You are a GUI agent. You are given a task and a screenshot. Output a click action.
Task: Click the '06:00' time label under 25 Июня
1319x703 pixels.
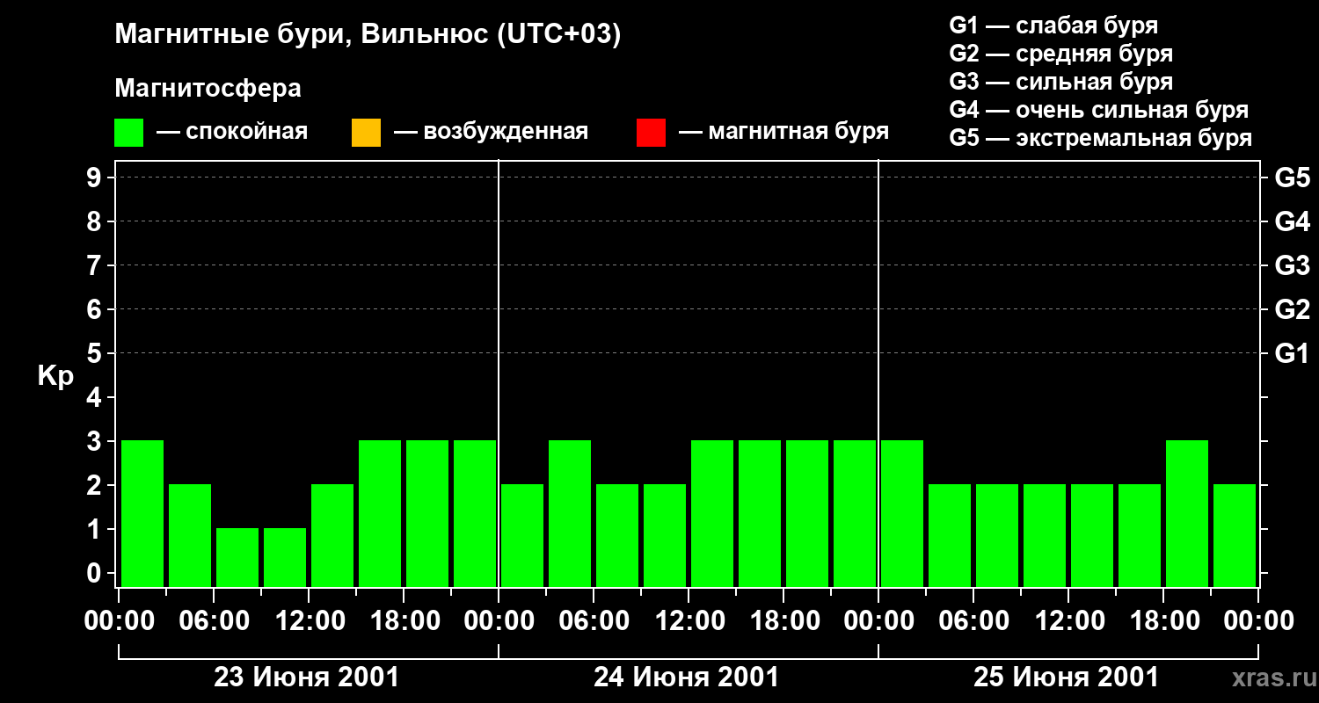point(974,621)
